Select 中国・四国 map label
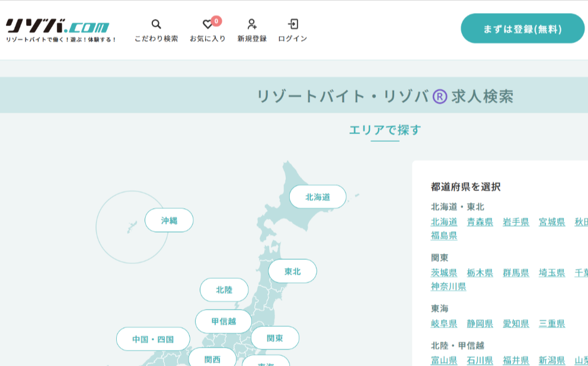The image size is (588, 366). (153, 339)
